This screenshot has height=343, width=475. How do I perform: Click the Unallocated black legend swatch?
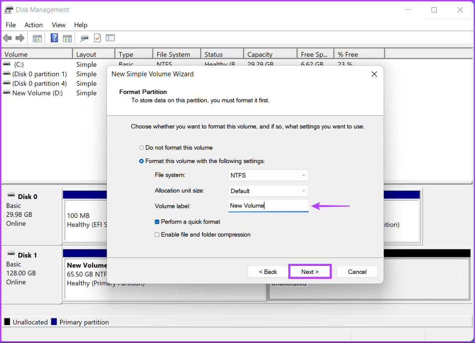tap(7, 322)
